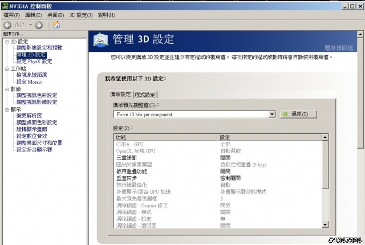Viewport: 365px width, 245px height.
Task: Select 設定 PhysX 設定 tree item
Action: click(x=34, y=62)
